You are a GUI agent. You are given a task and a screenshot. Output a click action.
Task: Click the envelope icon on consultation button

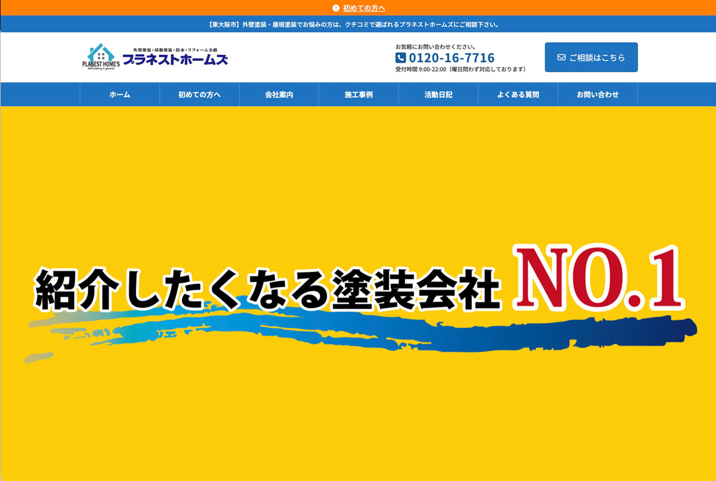point(561,57)
